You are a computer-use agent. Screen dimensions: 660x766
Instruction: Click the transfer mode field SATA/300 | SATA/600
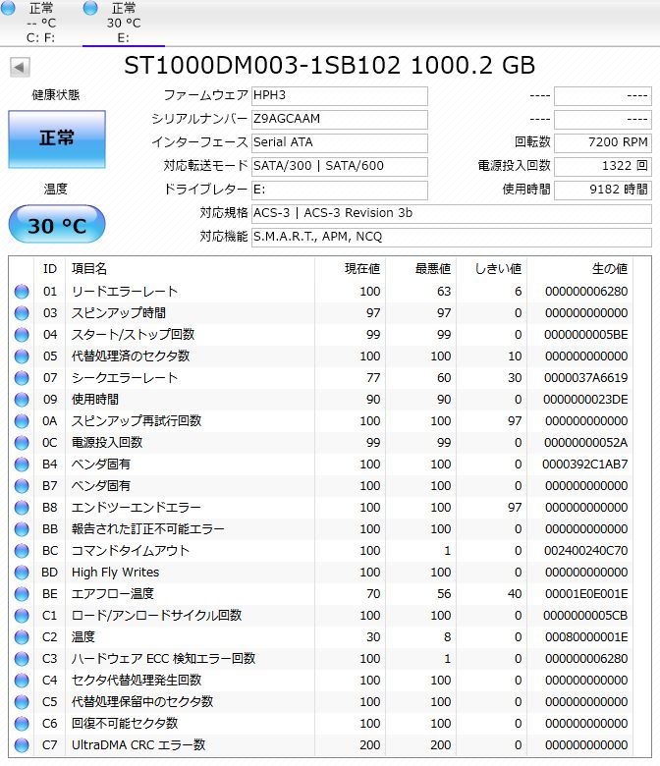coord(340,166)
